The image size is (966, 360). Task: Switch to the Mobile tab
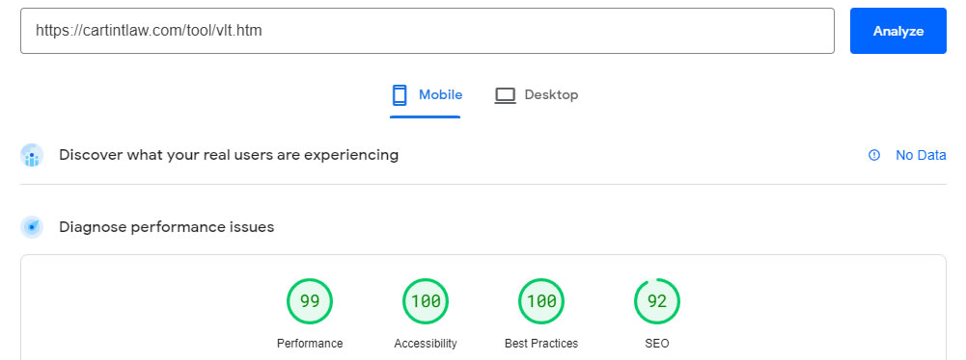pyautogui.click(x=425, y=96)
